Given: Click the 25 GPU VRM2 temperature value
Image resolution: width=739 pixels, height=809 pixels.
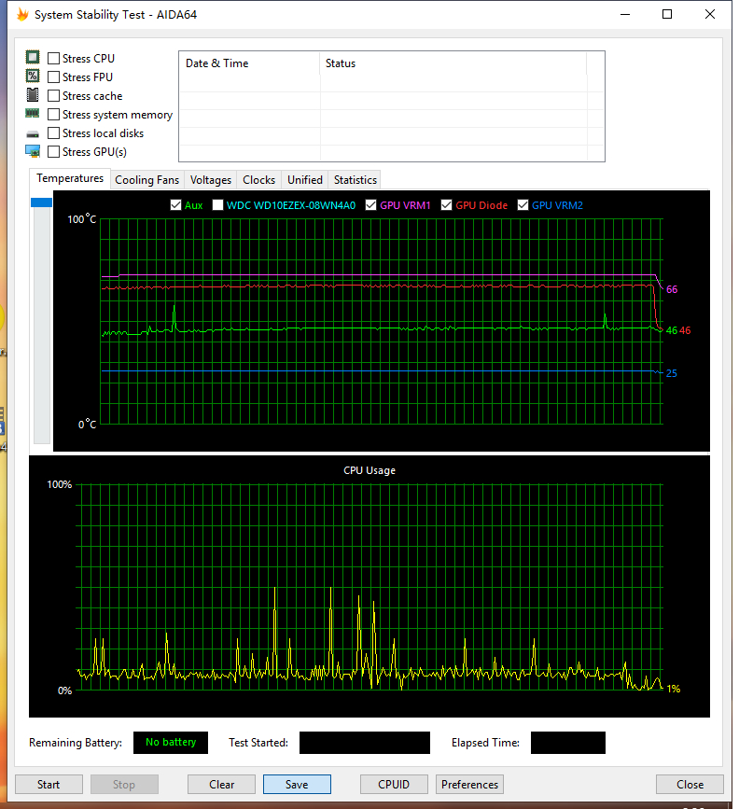Looking at the screenshot, I should [x=672, y=373].
